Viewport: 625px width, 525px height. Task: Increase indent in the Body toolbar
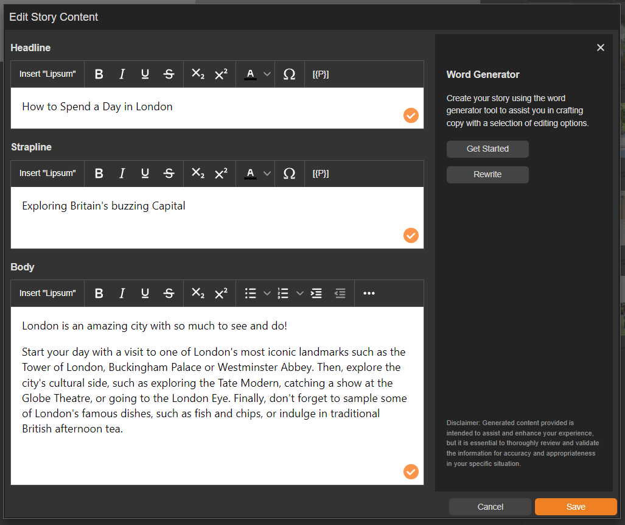coord(316,294)
